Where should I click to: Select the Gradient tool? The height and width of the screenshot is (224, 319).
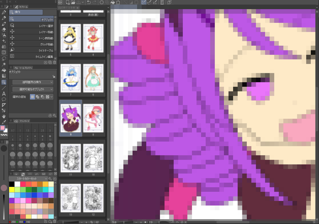pos(4,76)
